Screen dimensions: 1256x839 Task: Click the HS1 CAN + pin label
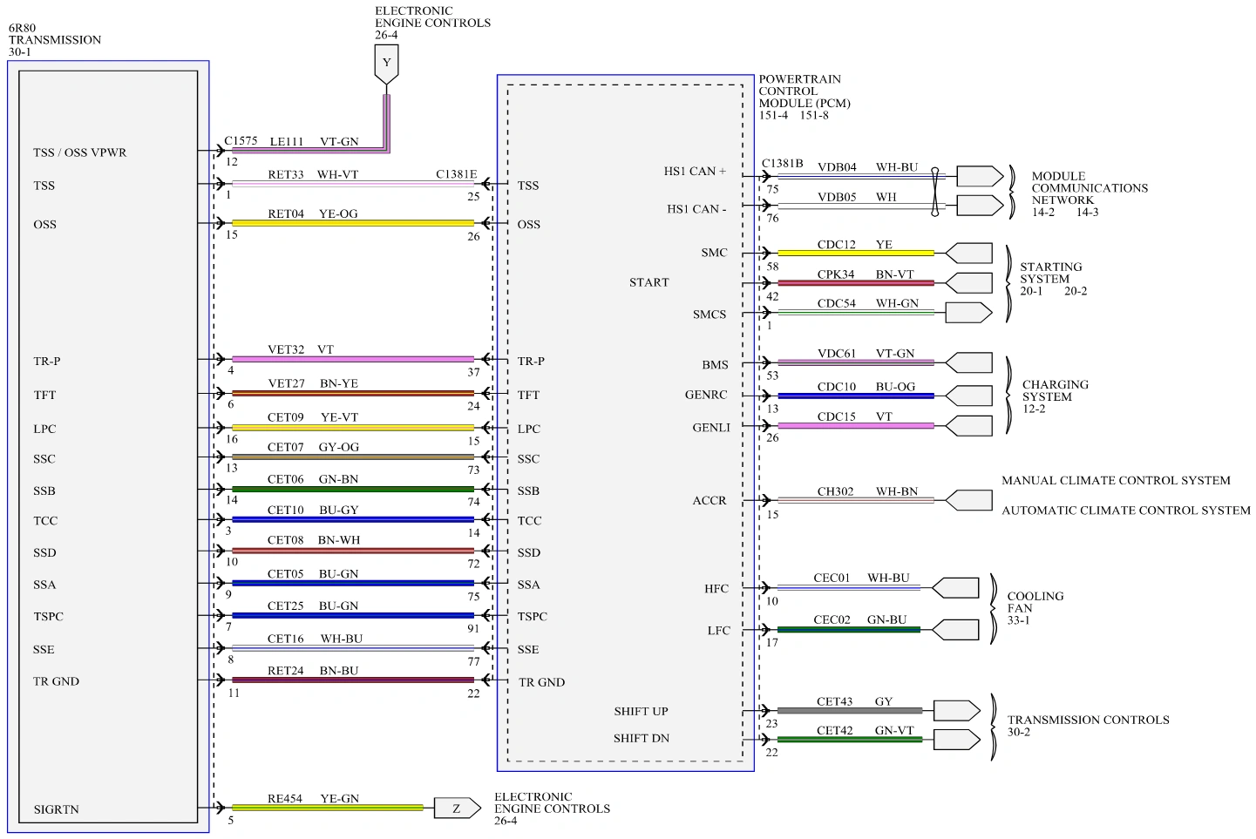tap(695, 172)
